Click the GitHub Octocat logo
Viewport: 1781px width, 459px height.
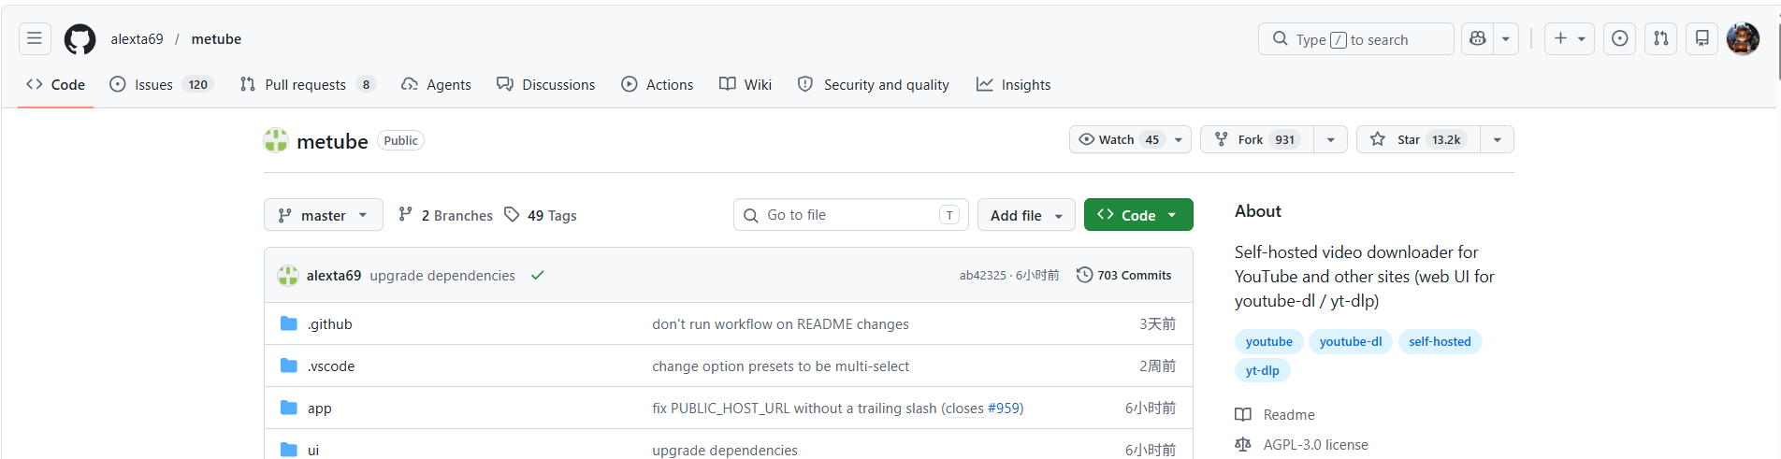tap(80, 39)
